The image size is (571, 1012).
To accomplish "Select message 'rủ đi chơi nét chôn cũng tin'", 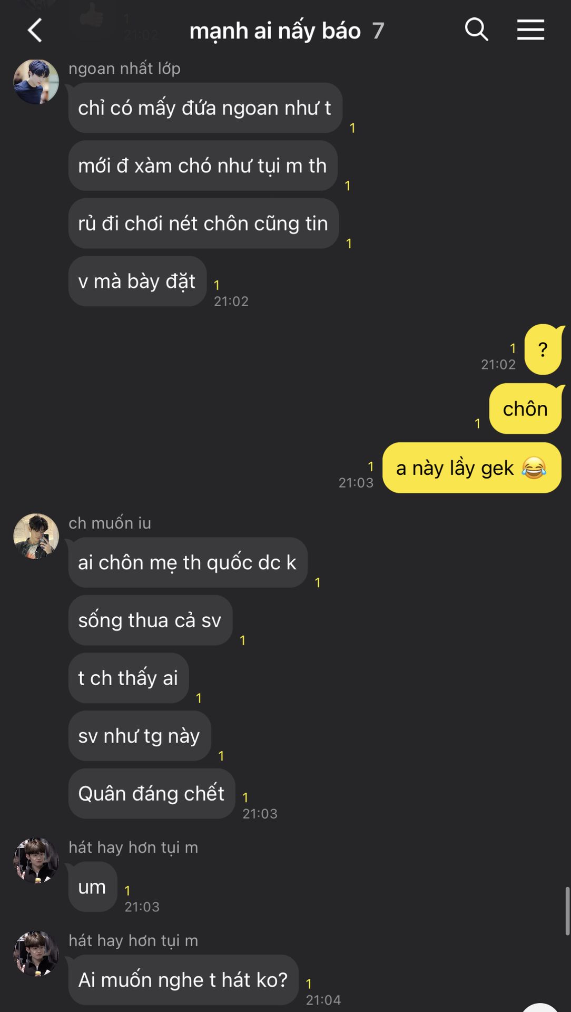I will click(203, 223).
